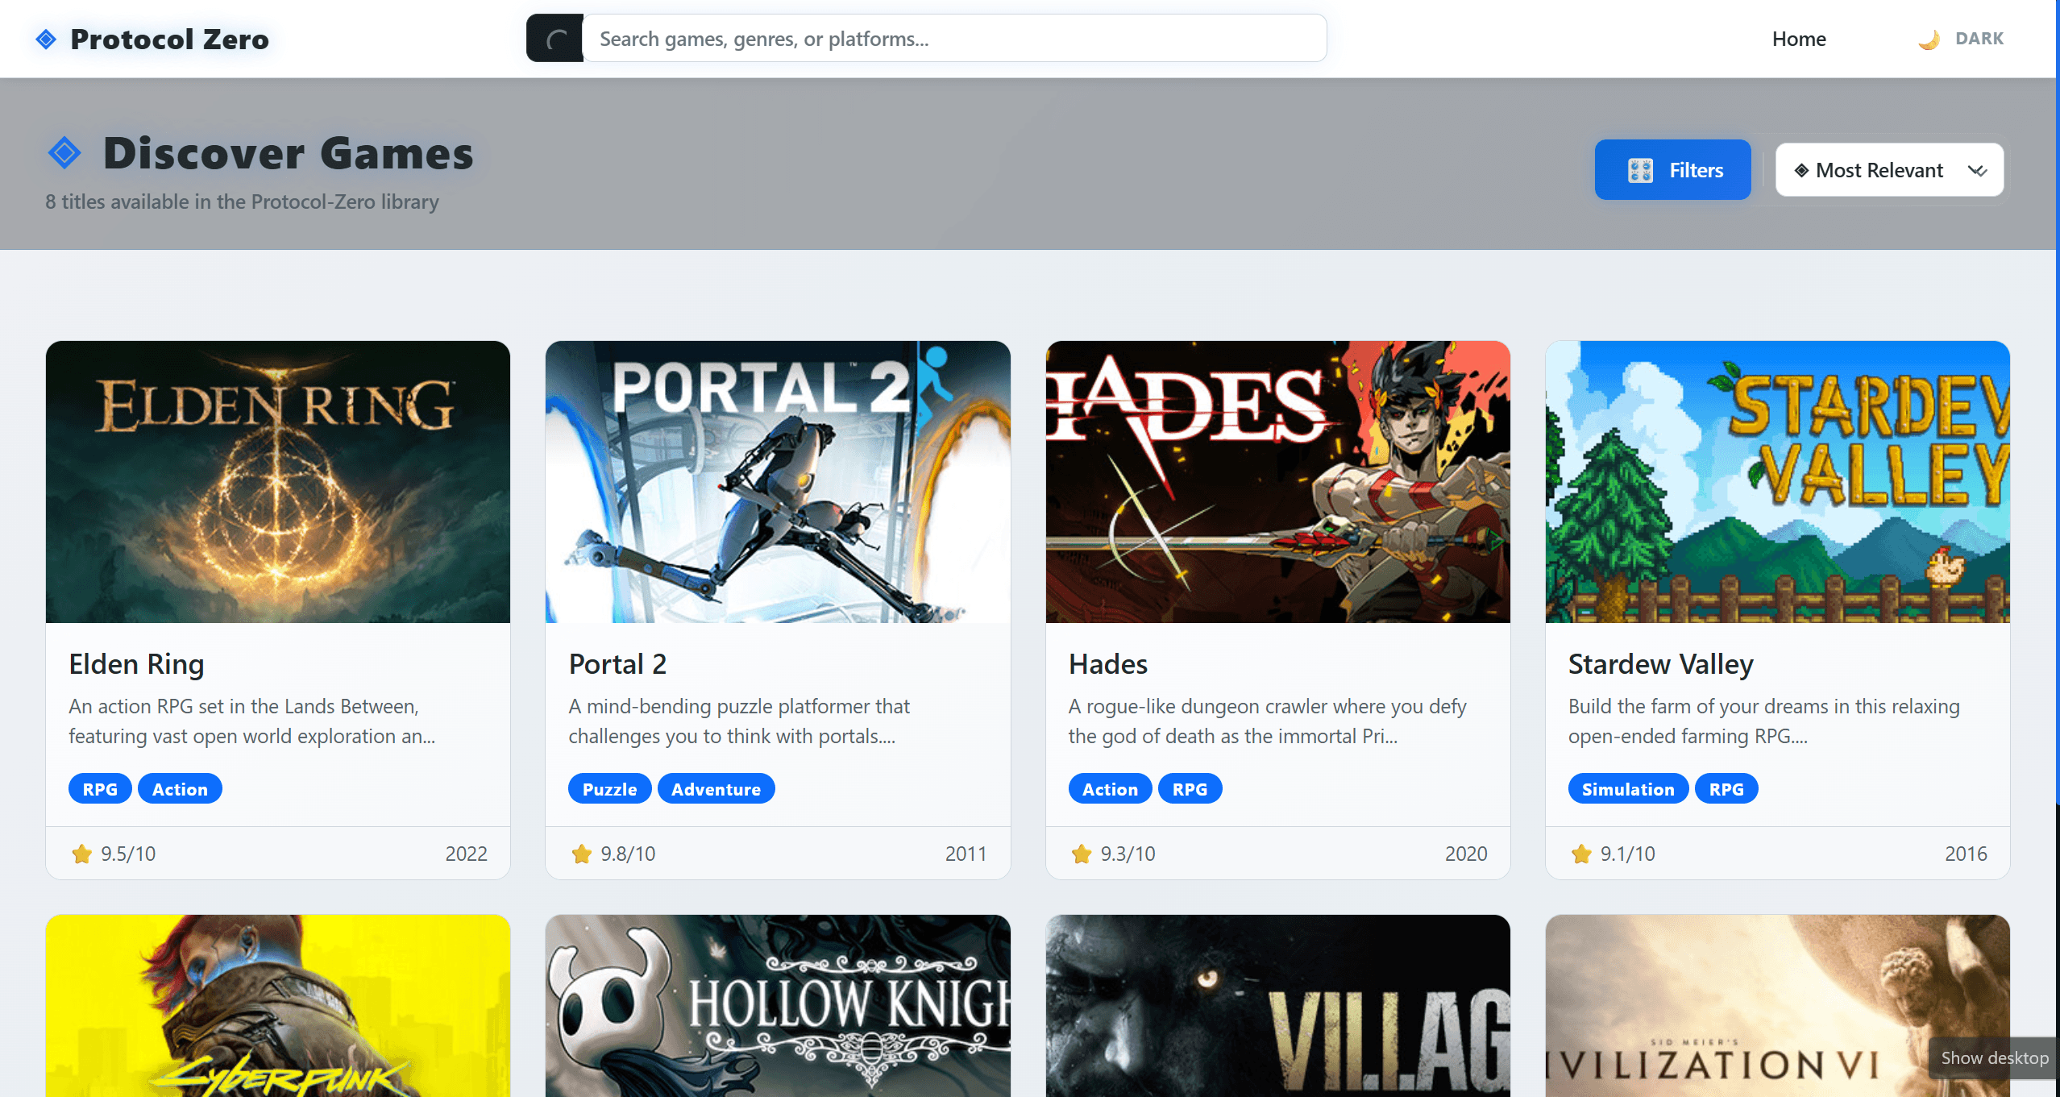Click the star icon on Hades card
This screenshot has height=1097, width=2060.
(1081, 854)
